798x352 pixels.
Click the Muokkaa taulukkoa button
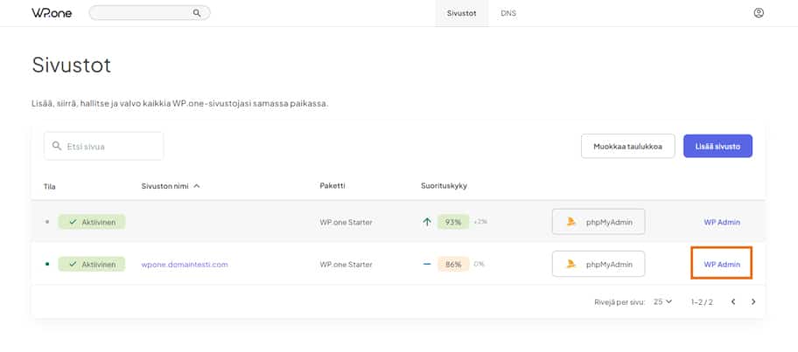point(627,146)
